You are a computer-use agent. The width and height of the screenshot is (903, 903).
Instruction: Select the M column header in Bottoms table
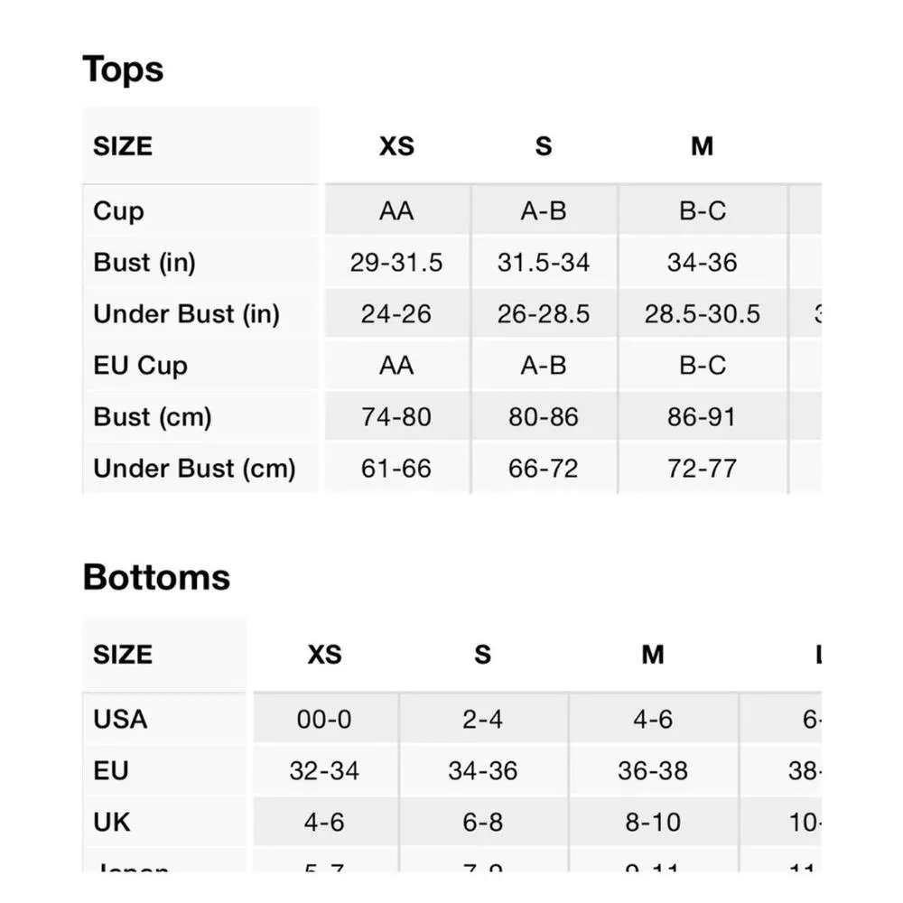(x=652, y=655)
